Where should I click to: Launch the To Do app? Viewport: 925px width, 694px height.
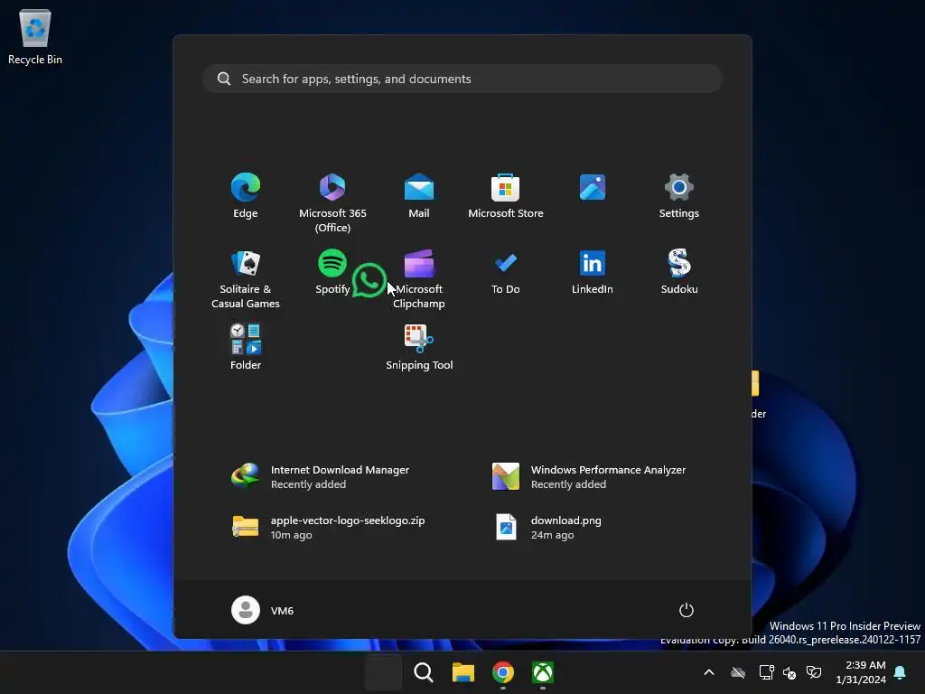pyautogui.click(x=506, y=271)
